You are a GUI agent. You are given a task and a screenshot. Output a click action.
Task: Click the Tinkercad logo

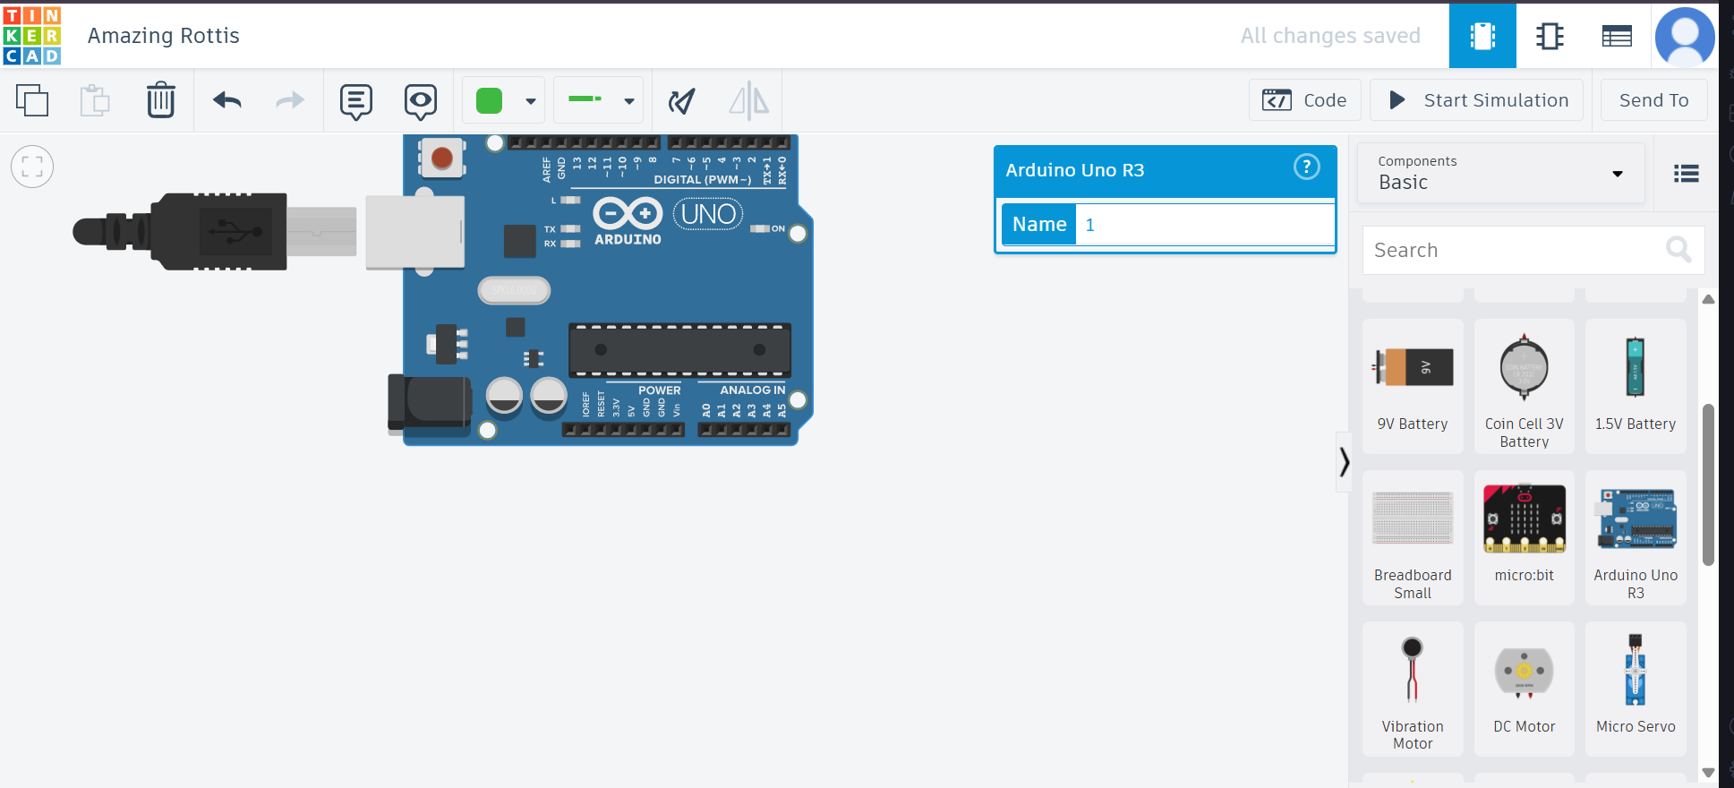click(x=32, y=36)
